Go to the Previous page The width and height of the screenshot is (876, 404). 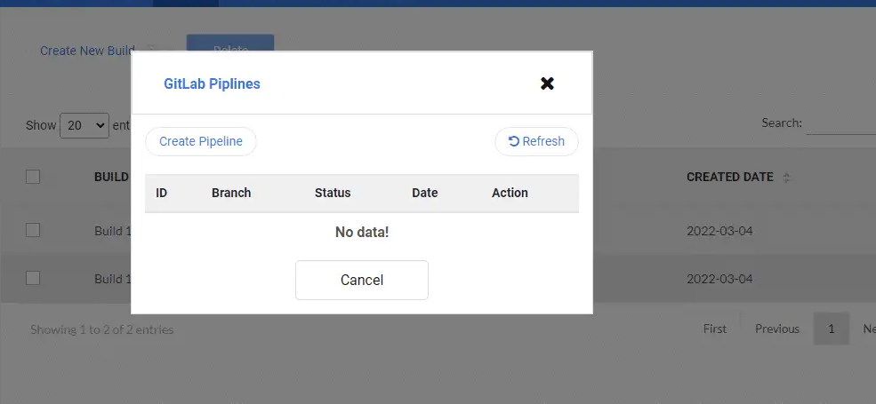tap(777, 329)
